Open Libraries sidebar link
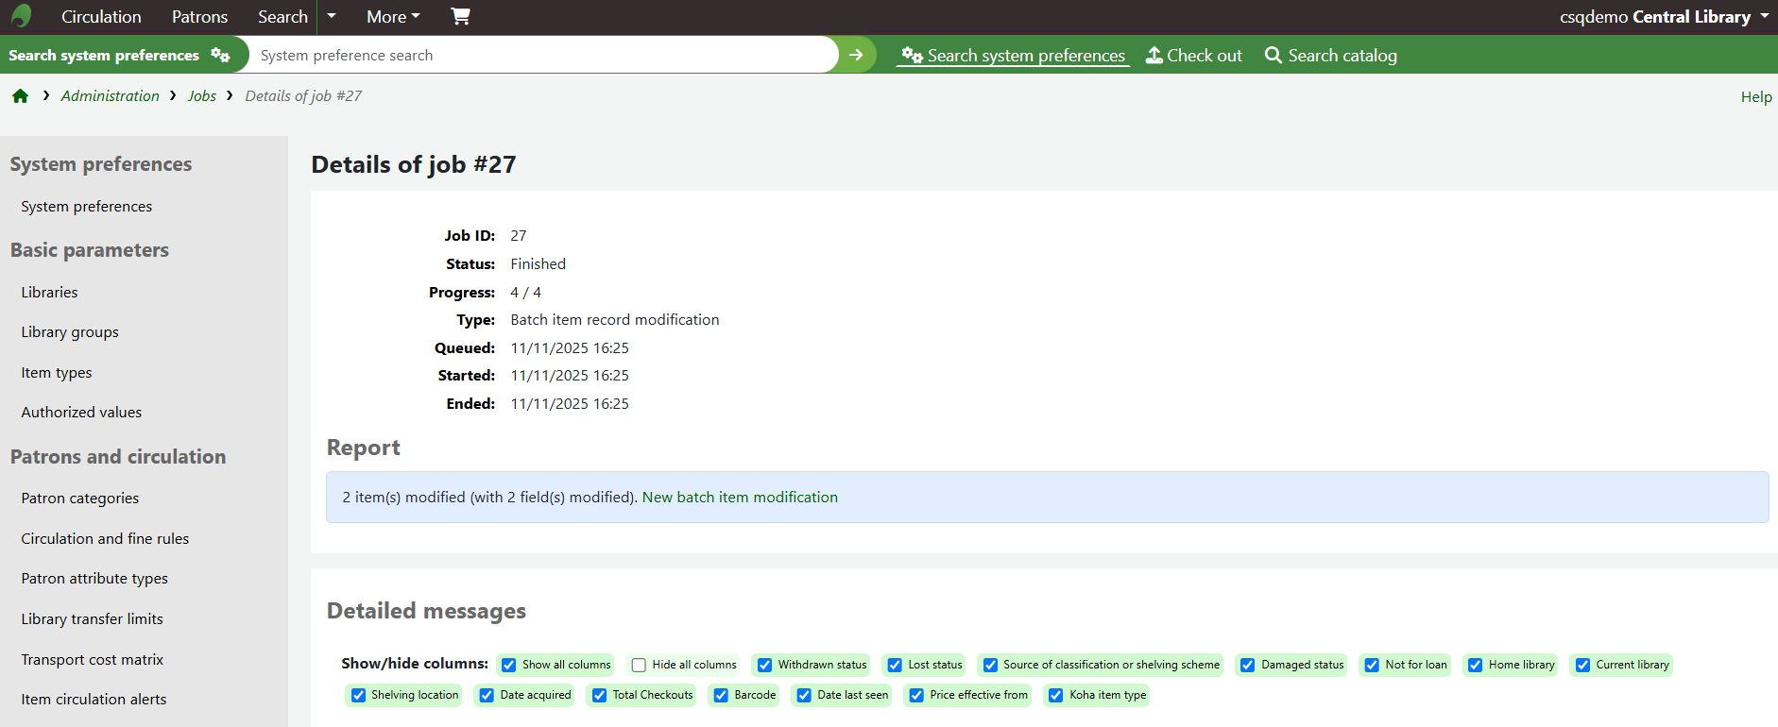This screenshot has height=727, width=1778. tap(50, 293)
